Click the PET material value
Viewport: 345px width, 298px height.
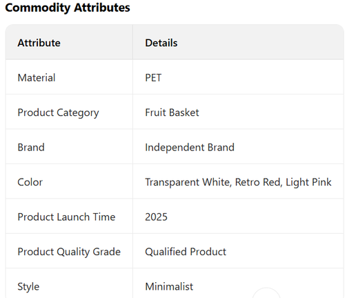point(153,77)
